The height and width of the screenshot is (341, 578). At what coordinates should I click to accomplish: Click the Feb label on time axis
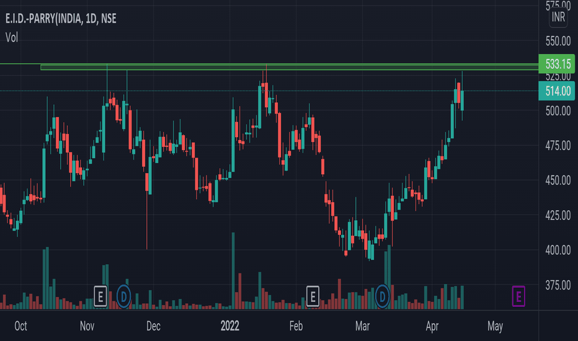tap(296, 326)
